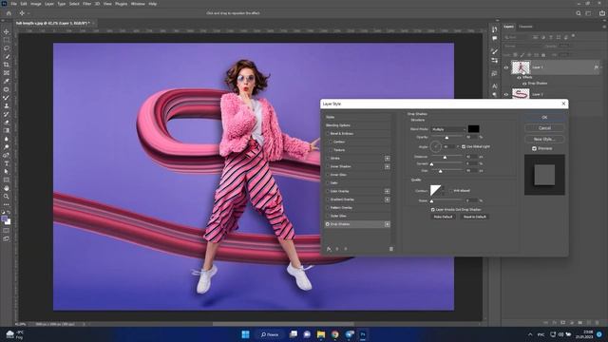Open the File menu
The width and height of the screenshot is (608, 342).
click(x=13, y=4)
